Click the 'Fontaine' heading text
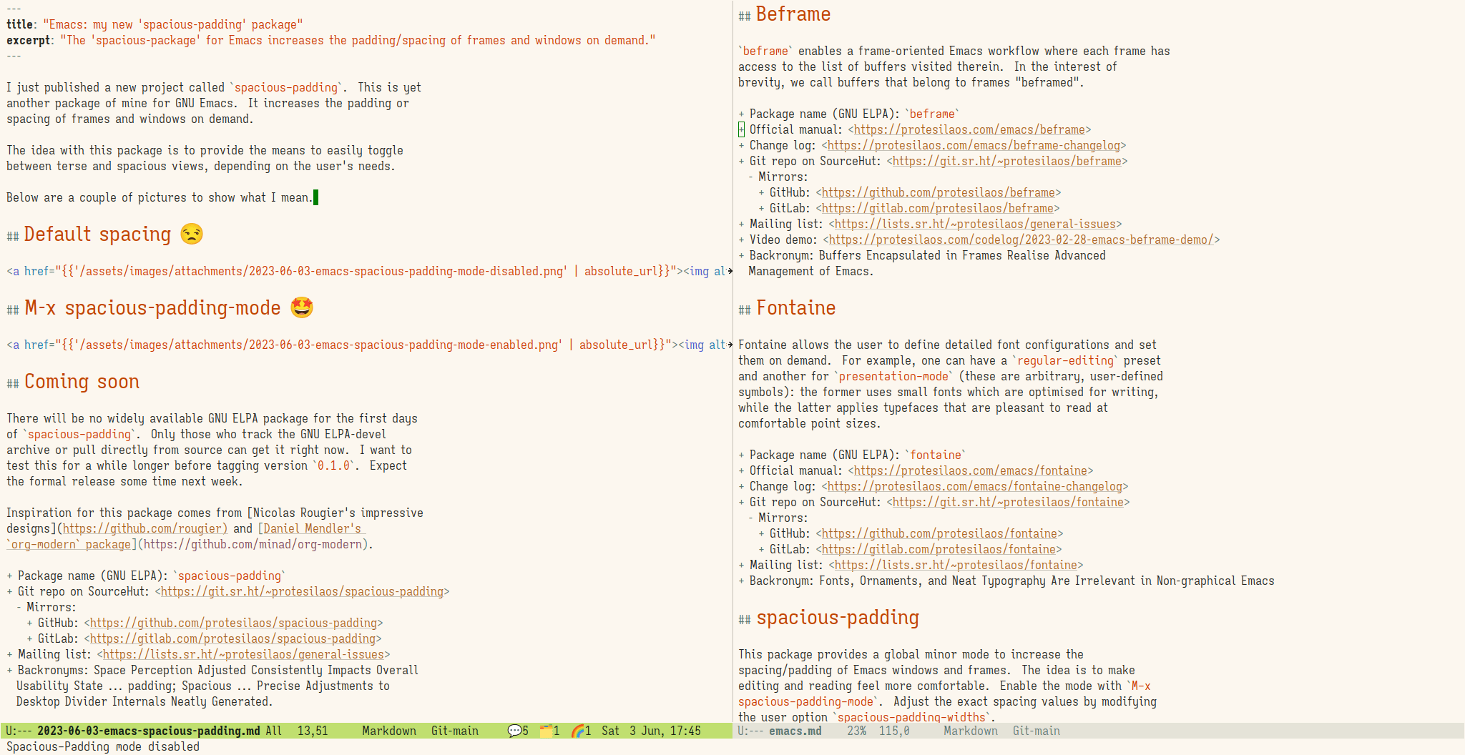1465x755 pixels. (x=796, y=307)
